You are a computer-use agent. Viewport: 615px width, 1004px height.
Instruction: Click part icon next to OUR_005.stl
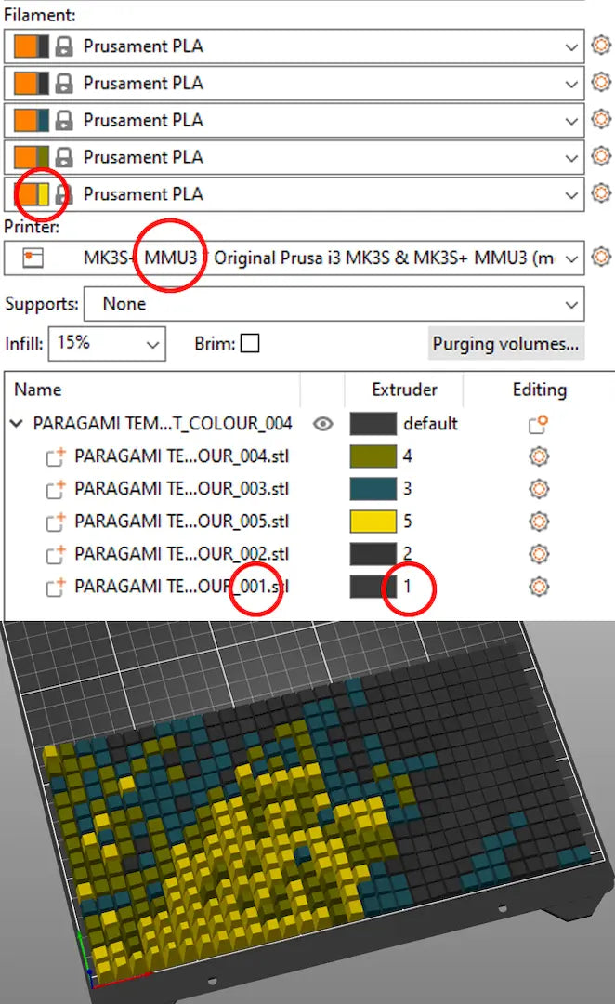56,522
